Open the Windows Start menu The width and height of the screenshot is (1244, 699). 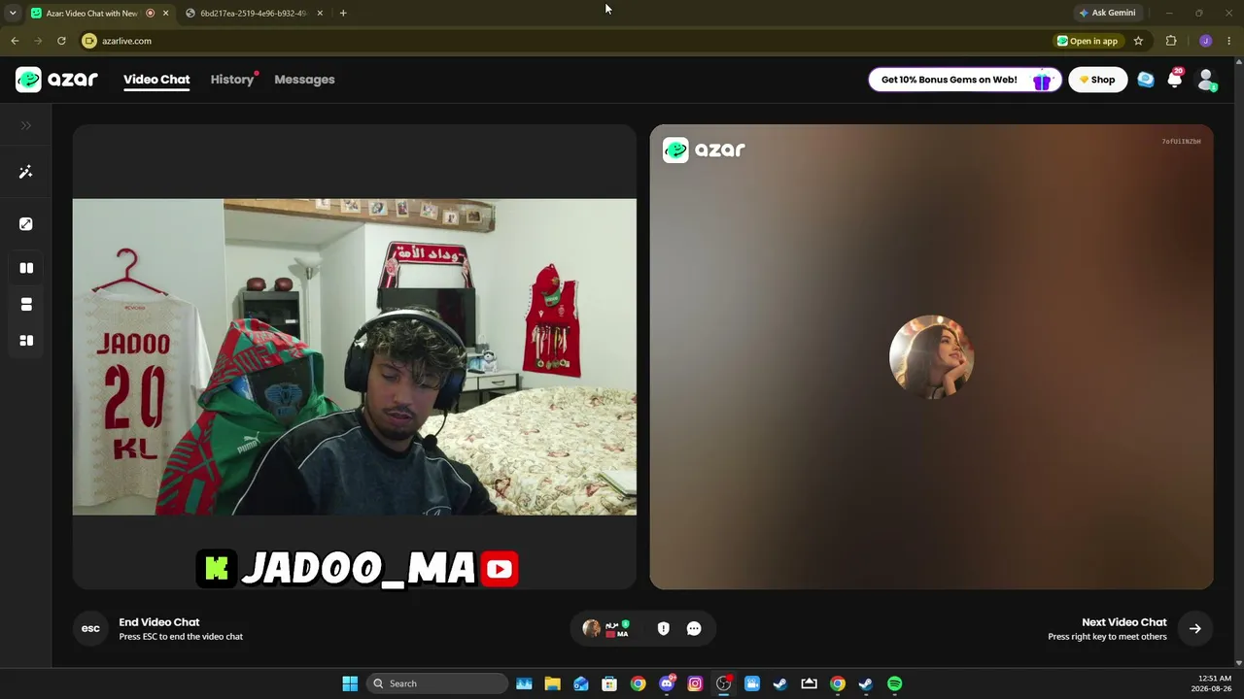click(x=350, y=683)
